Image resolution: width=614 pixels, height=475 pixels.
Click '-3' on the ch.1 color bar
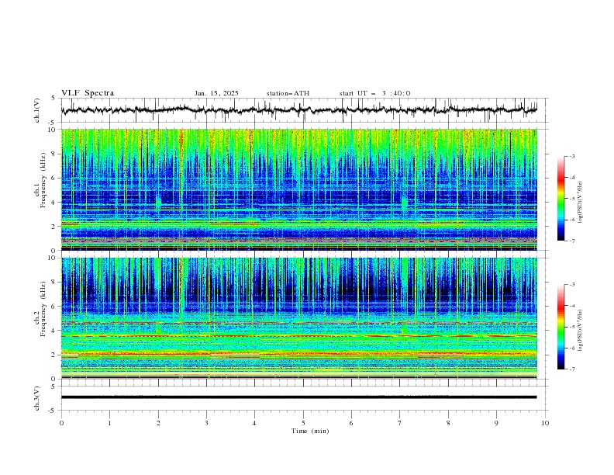click(x=571, y=156)
